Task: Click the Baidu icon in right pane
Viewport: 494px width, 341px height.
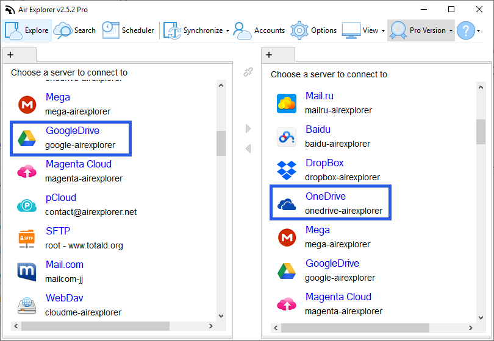Action: point(287,137)
